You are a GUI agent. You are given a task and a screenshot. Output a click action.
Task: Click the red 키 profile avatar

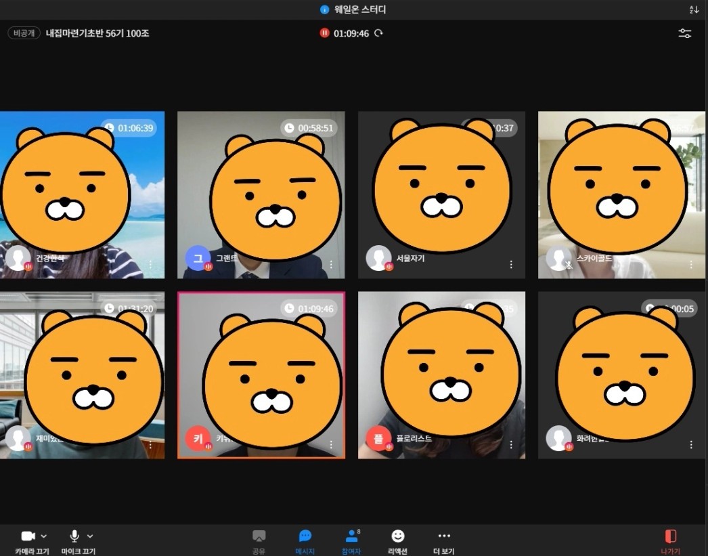pyautogui.click(x=198, y=438)
